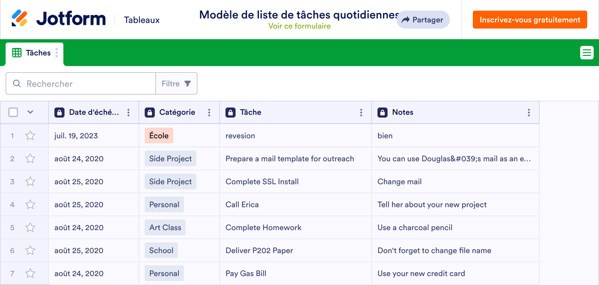Click the Jotform logo icon

pos(19,18)
